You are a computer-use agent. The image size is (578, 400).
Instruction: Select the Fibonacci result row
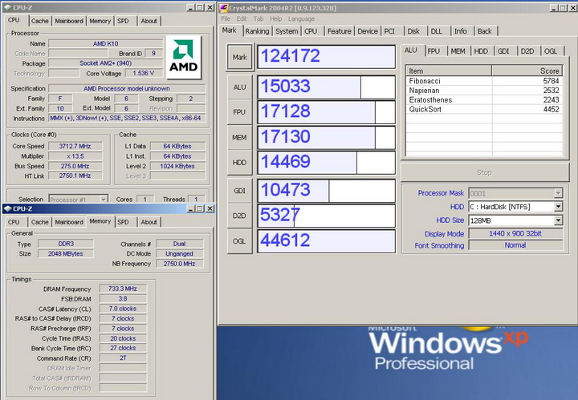pos(484,81)
